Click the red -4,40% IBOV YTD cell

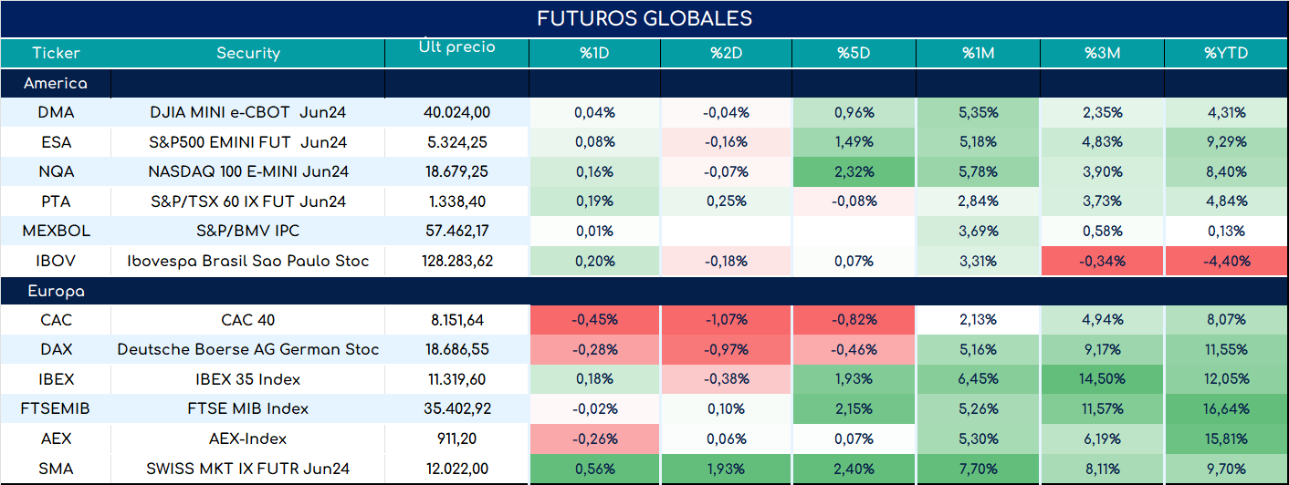(x=1226, y=261)
